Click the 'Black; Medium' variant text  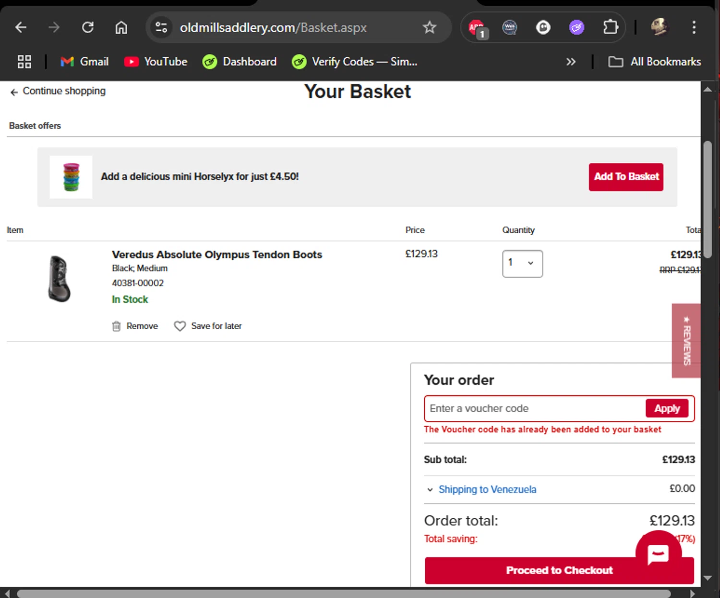[140, 268]
